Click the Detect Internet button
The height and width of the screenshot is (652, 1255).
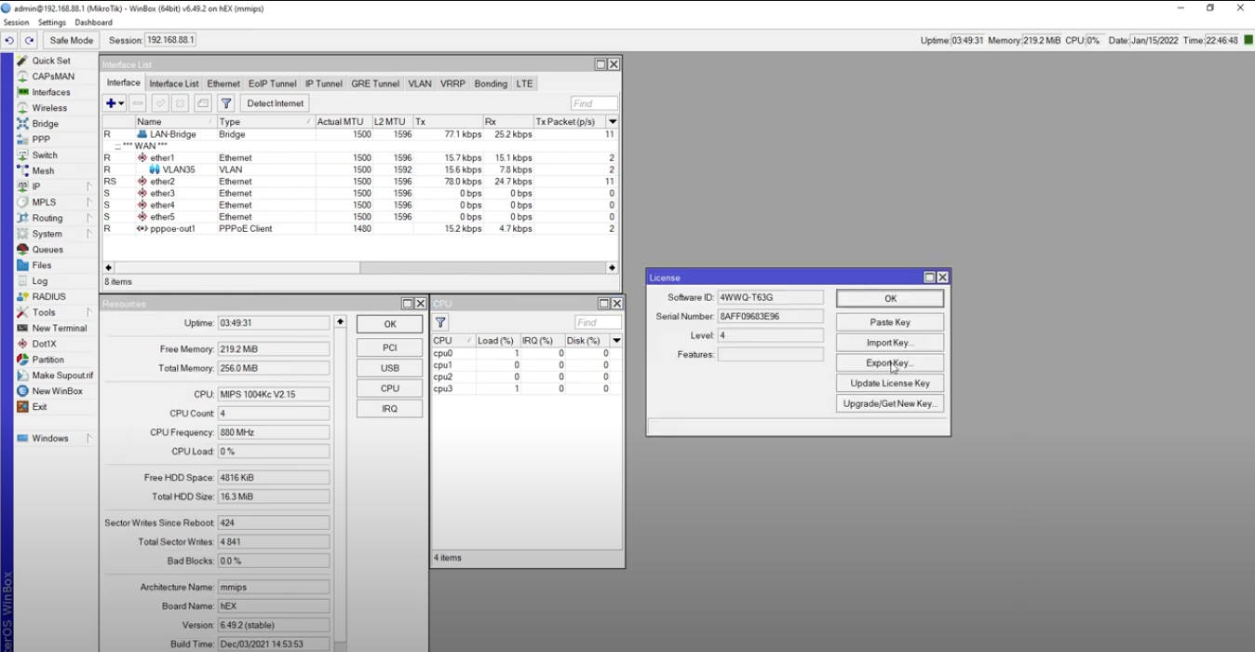pos(274,102)
